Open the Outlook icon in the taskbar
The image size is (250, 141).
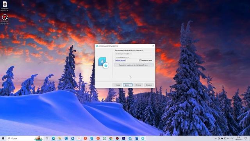coord(66,138)
